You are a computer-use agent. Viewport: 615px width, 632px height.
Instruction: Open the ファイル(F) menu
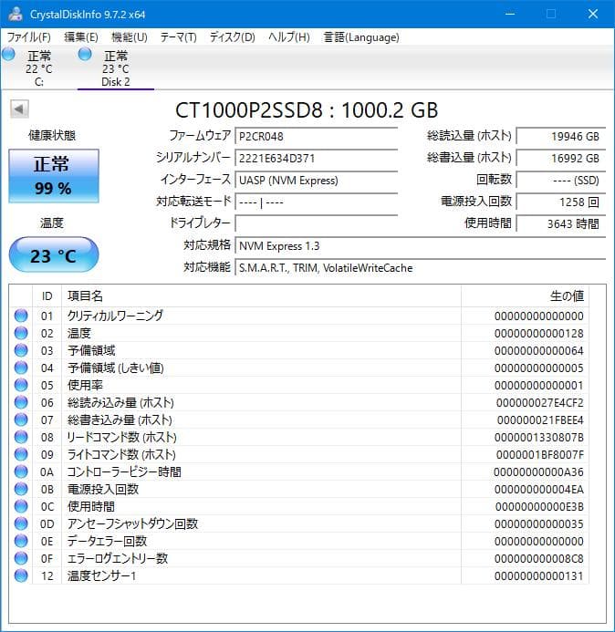click(29, 37)
